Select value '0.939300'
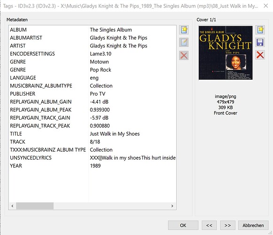This screenshot has height=235, width=273. 100,110
